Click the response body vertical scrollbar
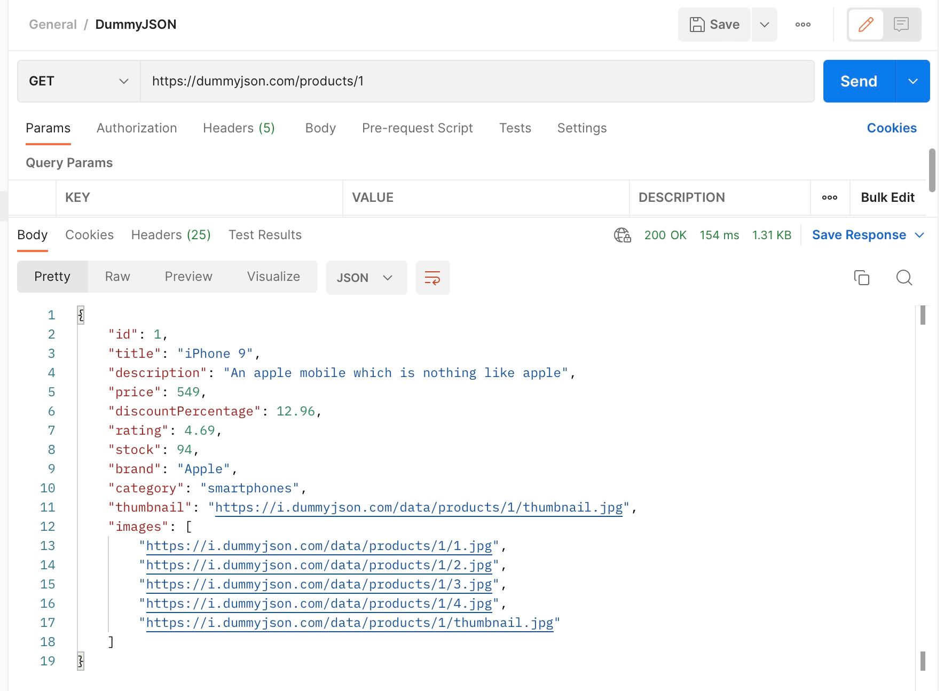This screenshot has height=691, width=944. click(x=923, y=315)
